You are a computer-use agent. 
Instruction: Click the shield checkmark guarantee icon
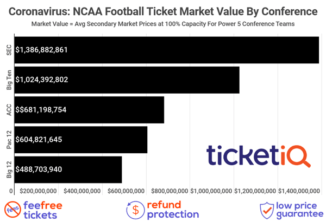click(267, 211)
